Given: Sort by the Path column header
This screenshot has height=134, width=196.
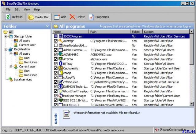Looking at the screenshot, I should [110, 32].
